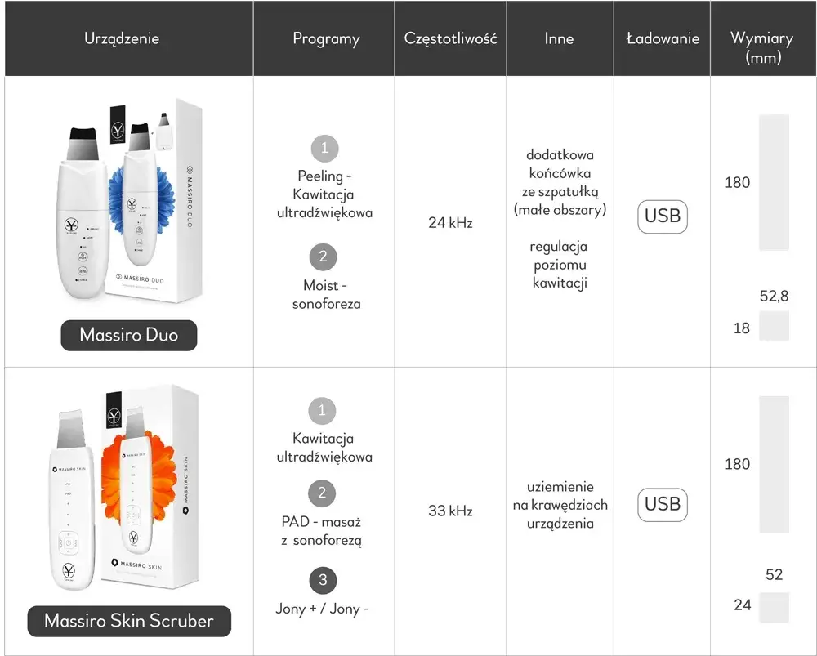The image size is (817, 656).
Task: Click the tall 180 mm bar for Massiro Duo
Action: pos(774,182)
